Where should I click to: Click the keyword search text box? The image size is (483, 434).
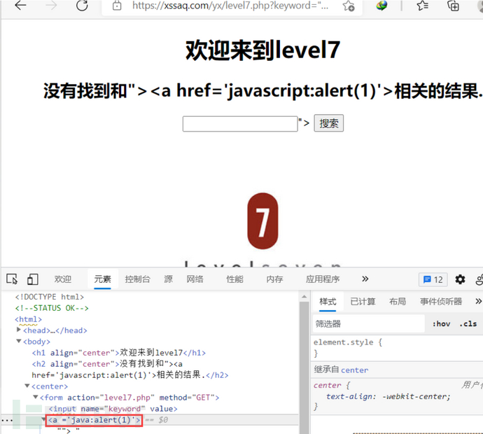240,124
